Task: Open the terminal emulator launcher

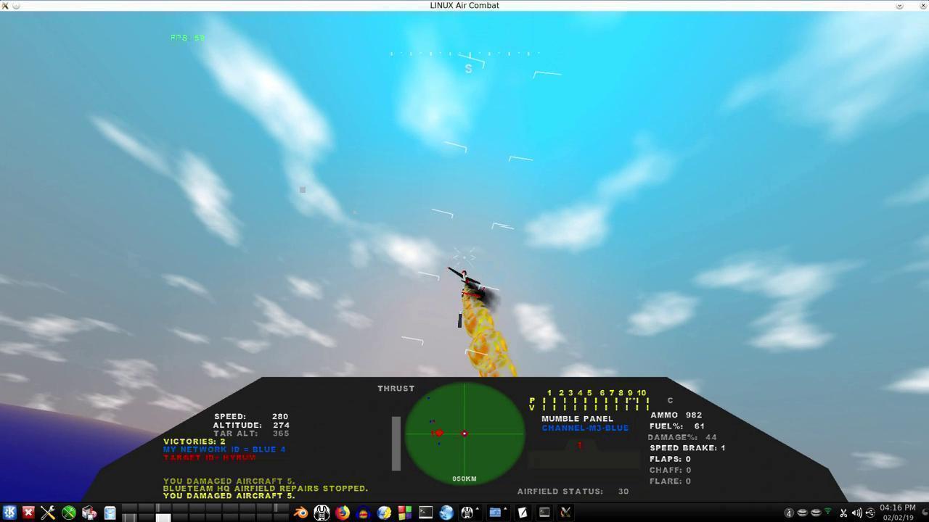Action: pos(425,513)
